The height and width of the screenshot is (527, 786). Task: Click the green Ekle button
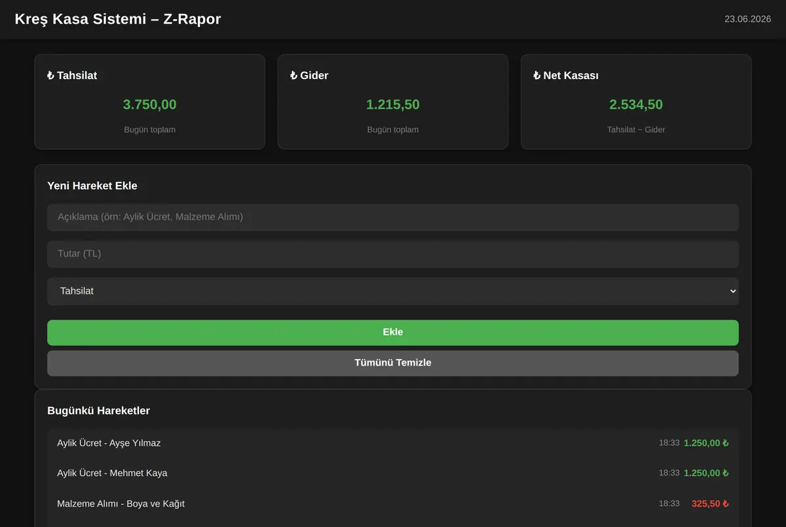click(393, 332)
